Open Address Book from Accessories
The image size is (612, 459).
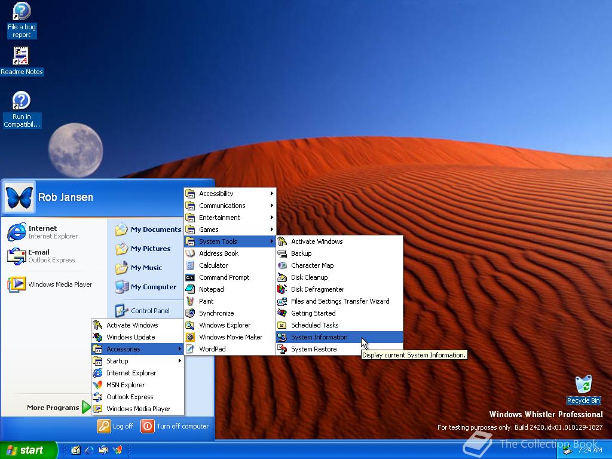[x=230, y=253]
